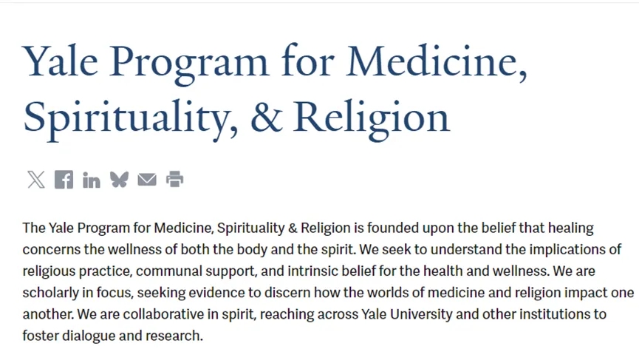Share this page on Facebook
This screenshot has width=639, height=349.
(64, 180)
